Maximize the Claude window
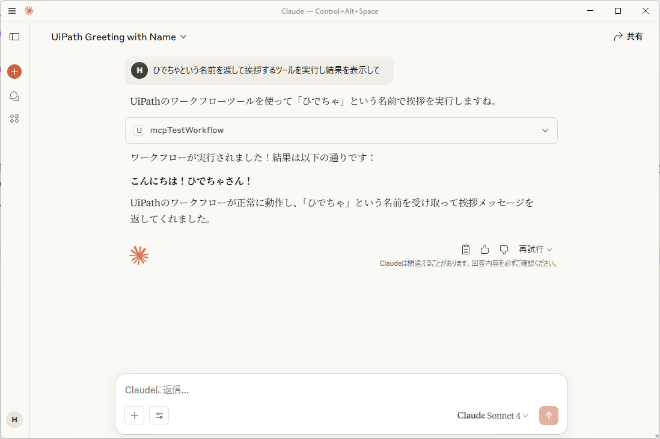660x439 pixels. (x=618, y=11)
